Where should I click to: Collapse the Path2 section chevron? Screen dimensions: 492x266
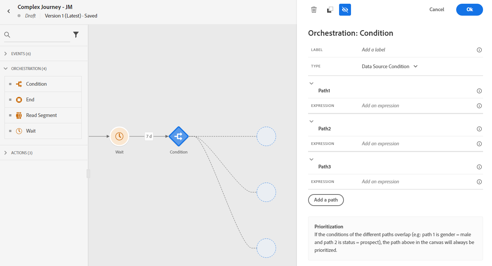pos(312,121)
